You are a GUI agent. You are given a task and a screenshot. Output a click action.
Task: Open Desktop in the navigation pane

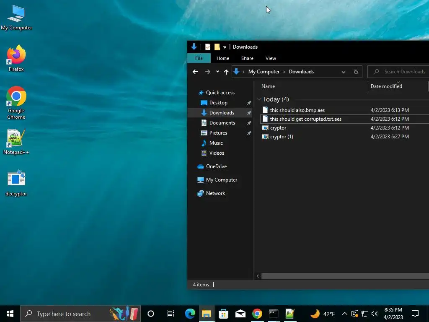point(218,103)
